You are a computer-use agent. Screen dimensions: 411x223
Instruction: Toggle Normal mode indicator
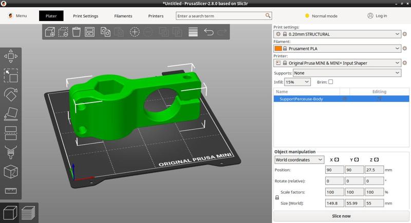pyautogui.click(x=322, y=16)
